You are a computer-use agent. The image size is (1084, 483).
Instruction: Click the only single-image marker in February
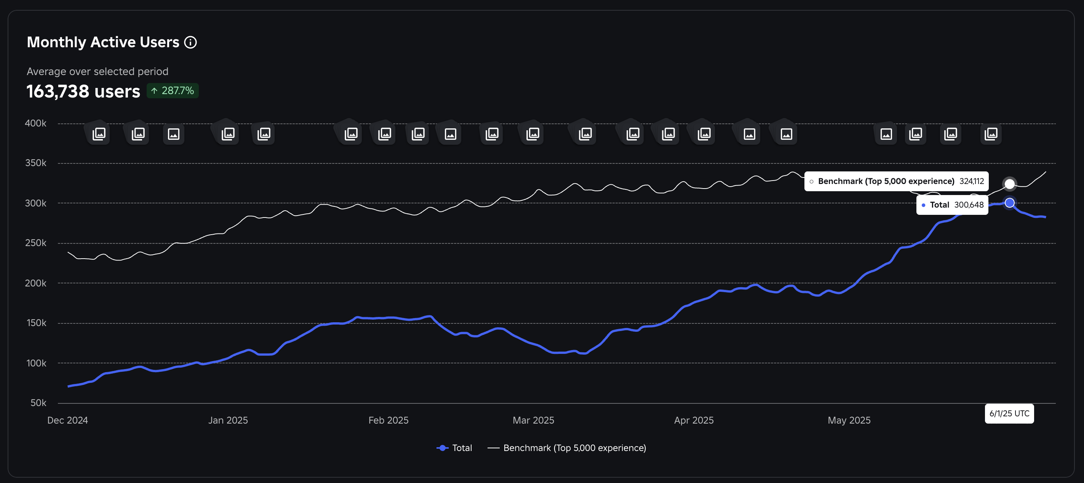point(450,134)
